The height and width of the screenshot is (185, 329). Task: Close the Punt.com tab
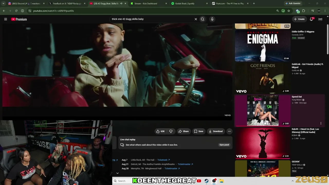coord(248,4)
